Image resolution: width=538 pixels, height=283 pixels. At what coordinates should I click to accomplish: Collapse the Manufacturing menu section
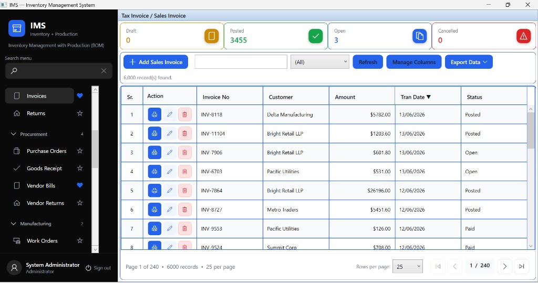tap(13, 224)
